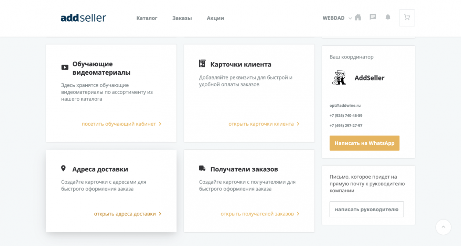
Task: Click the notifications bell icon
Action: point(388,17)
